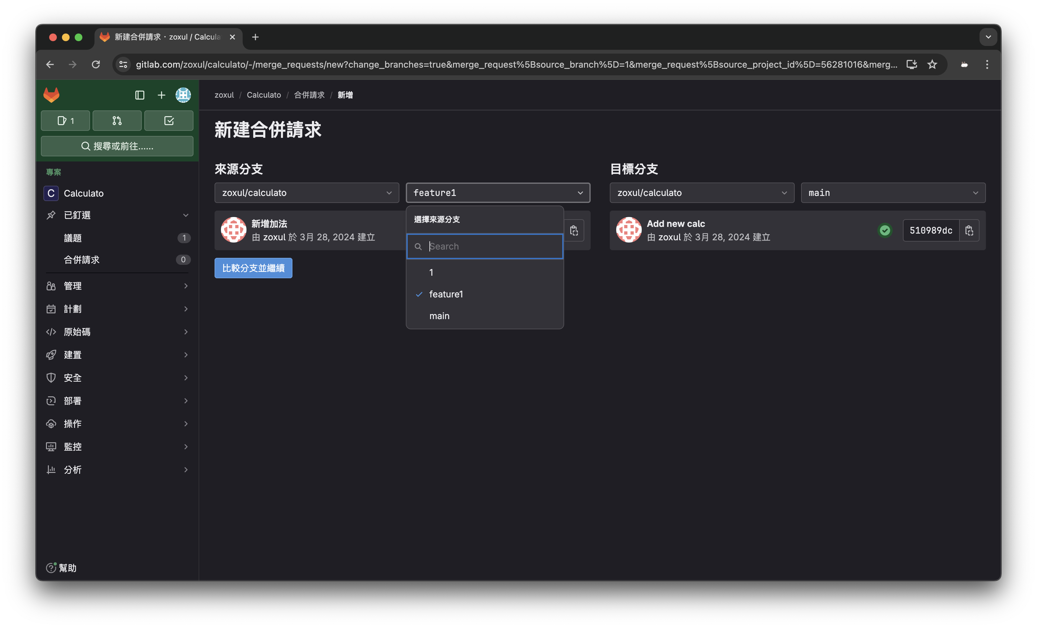Bookmark page with the star icon

point(932,64)
